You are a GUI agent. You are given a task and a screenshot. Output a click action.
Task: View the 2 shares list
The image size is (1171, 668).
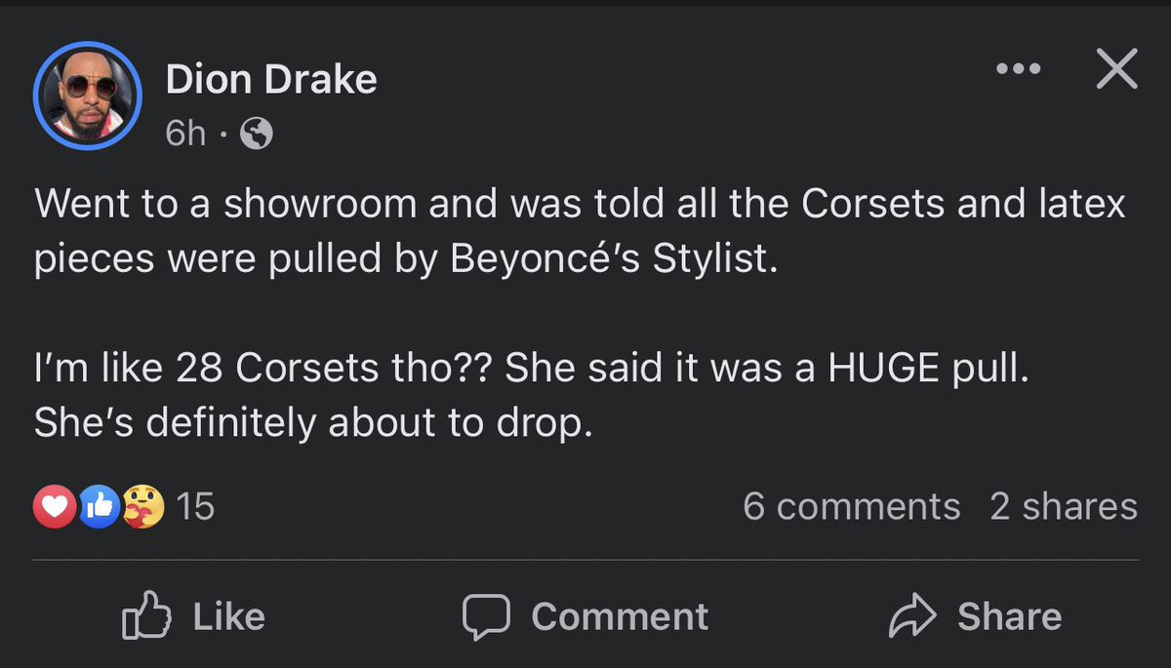[x=1064, y=507]
